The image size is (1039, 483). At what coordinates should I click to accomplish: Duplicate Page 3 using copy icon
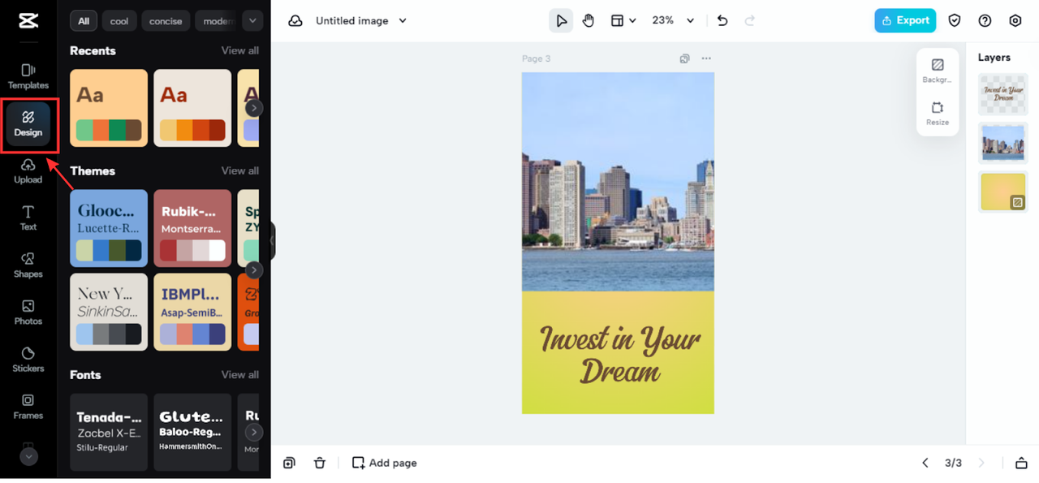pos(685,58)
